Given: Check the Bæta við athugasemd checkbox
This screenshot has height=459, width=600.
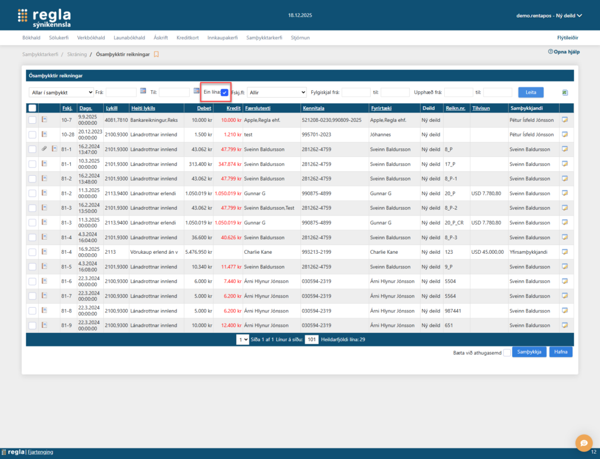Looking at the screenshot, I should click(507, 352).
